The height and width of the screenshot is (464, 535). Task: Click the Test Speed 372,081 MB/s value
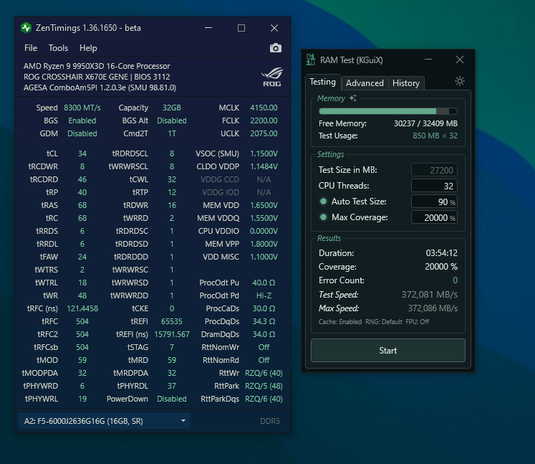tap(430, 295)
